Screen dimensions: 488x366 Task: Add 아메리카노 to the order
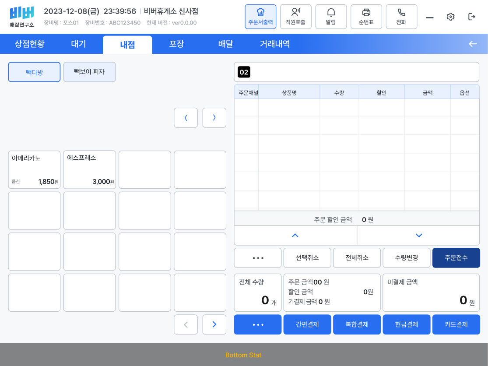tap(34, 169)
